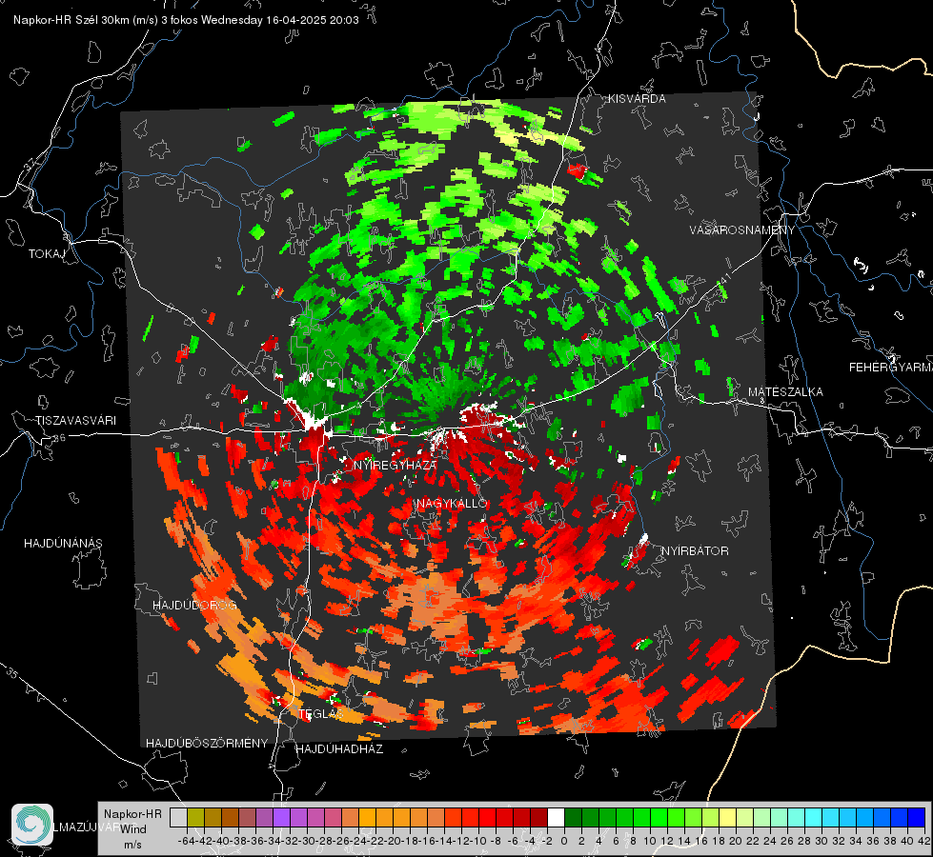Image resolution: width=933 pixels, height=857 pixels.
Task: Click the road number 41 near Vásárosnamény
Action: tap(724, 277)
